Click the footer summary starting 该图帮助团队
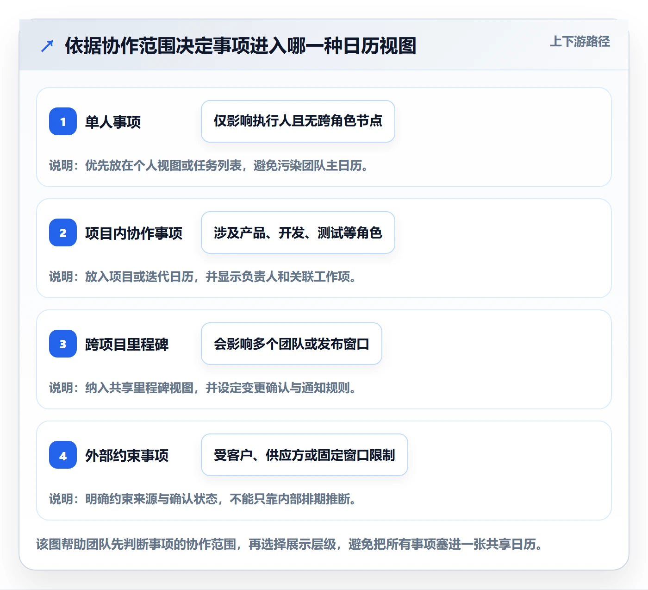 click(x=290, y=544)
